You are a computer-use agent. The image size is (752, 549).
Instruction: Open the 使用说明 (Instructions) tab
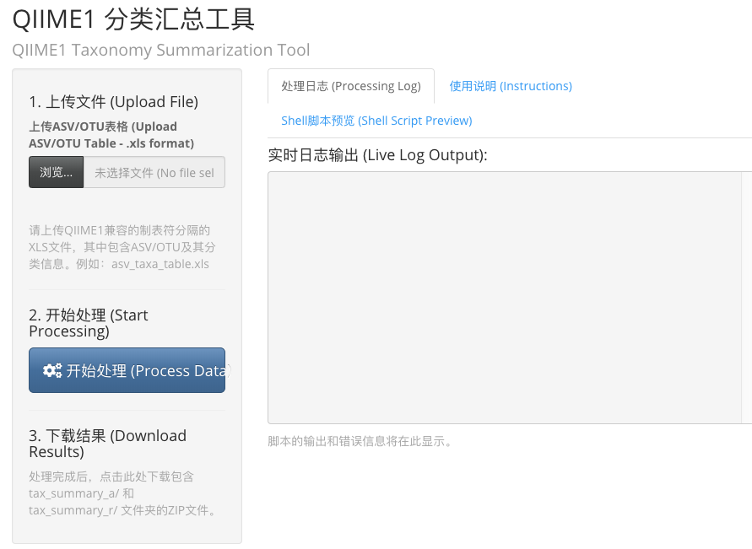point(511,86)
